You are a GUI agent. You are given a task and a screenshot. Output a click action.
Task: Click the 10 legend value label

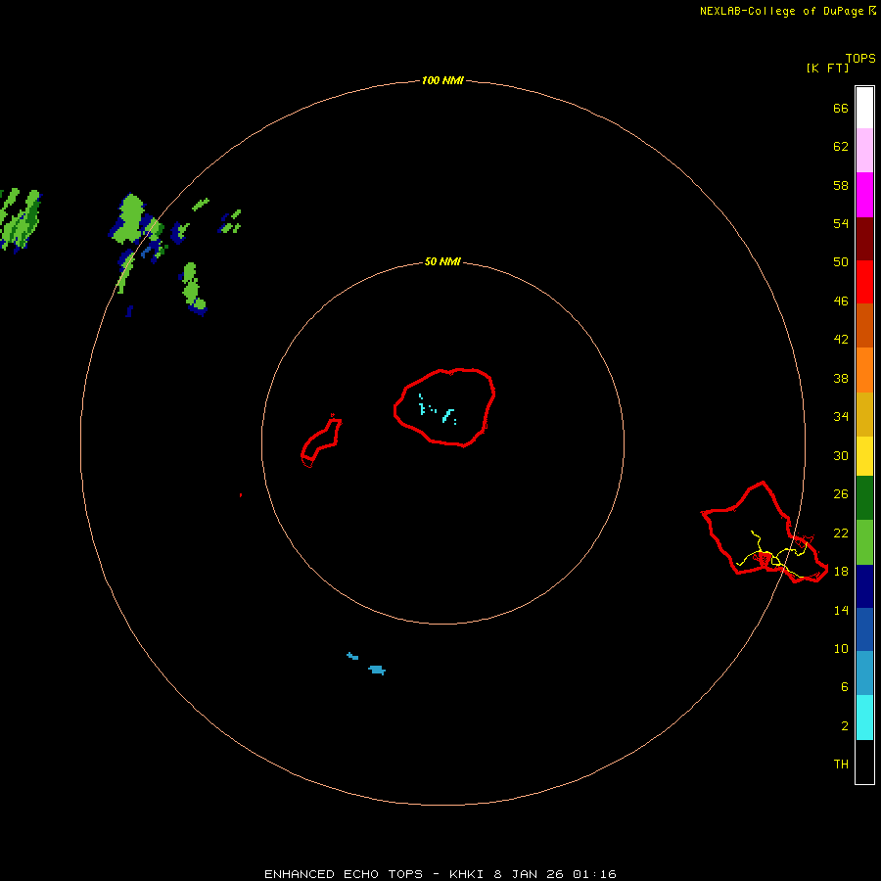pos(841,649)
